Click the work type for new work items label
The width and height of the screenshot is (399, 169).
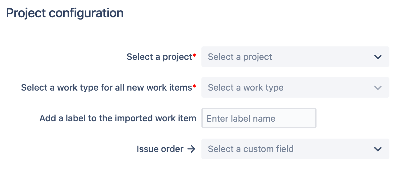click(x=106, y=88)
